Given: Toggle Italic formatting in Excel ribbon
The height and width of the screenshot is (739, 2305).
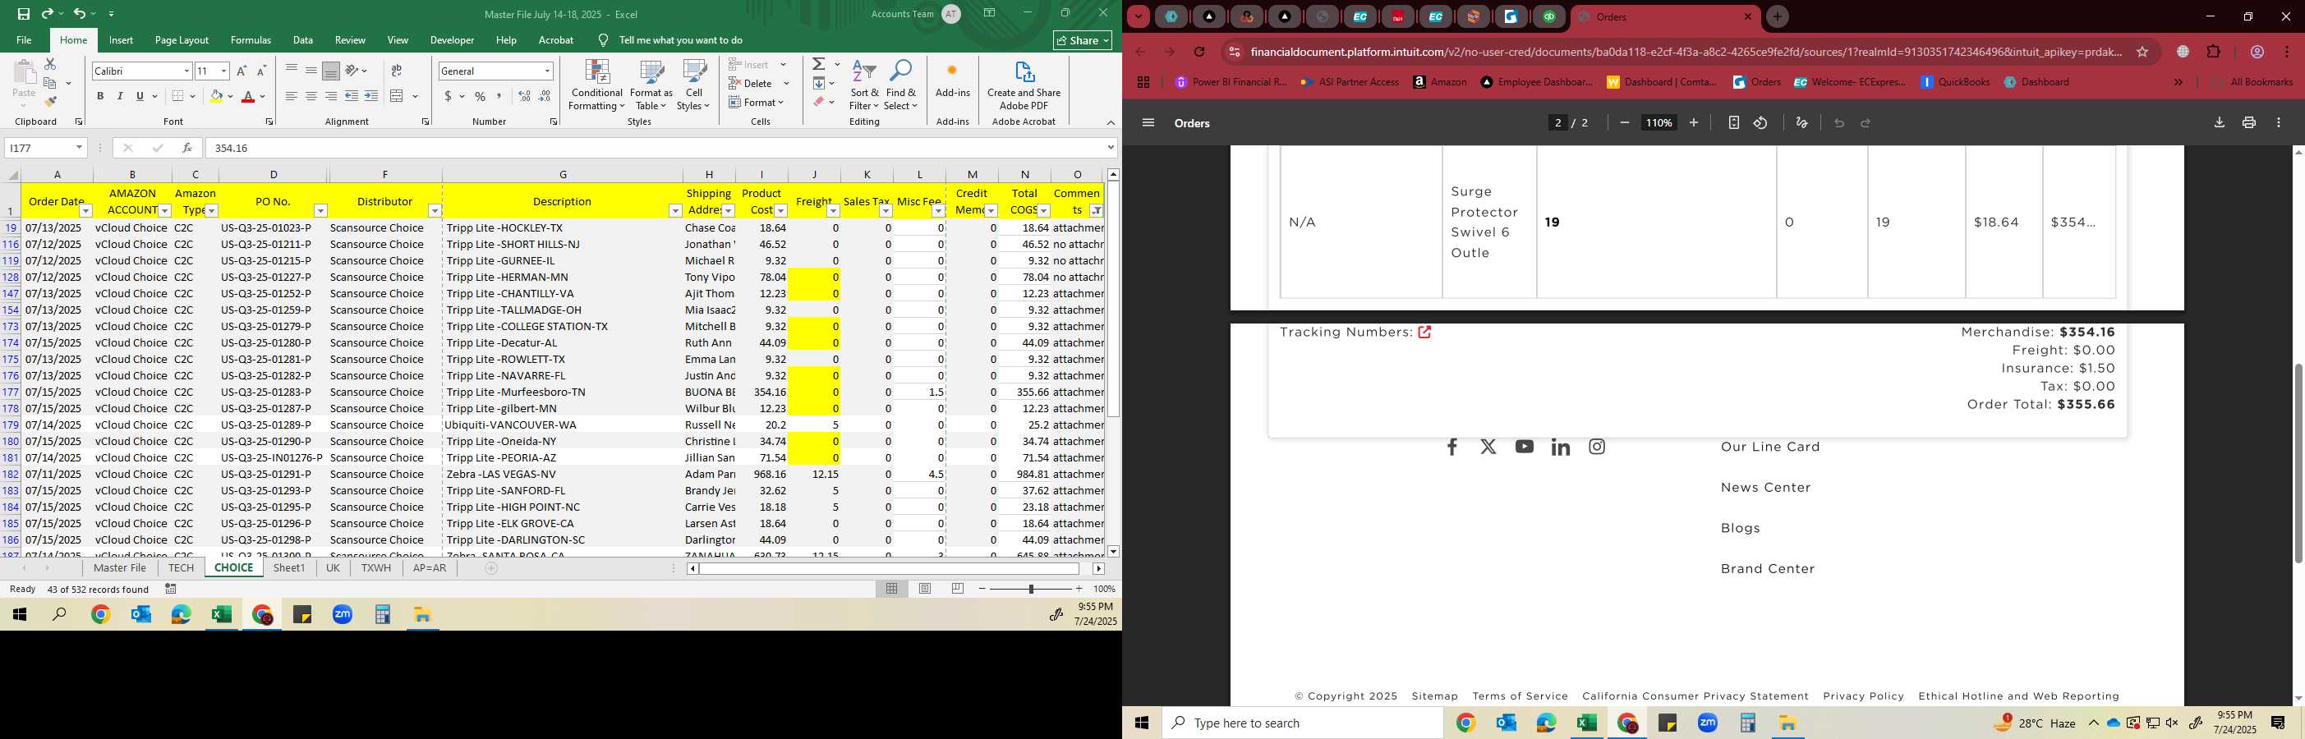Looking at the screenshot, I should tap(120, 96).
